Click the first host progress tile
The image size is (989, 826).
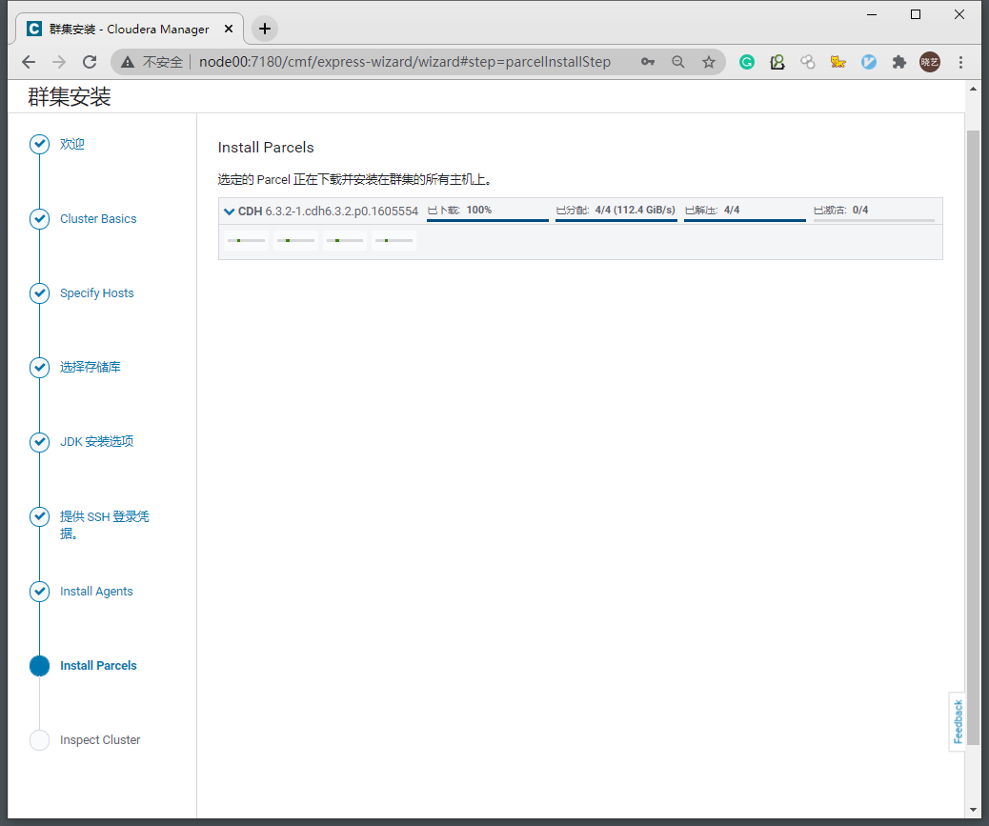coord(246,240)
